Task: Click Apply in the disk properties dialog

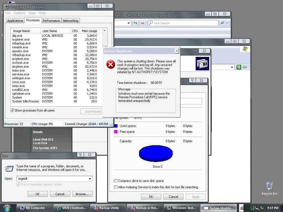Action: click(196, 197)
